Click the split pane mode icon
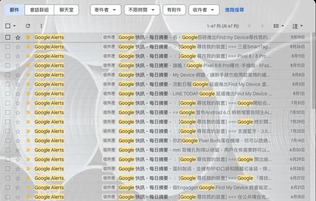Screen dimensions: 316x201 (x=276, y=26)
